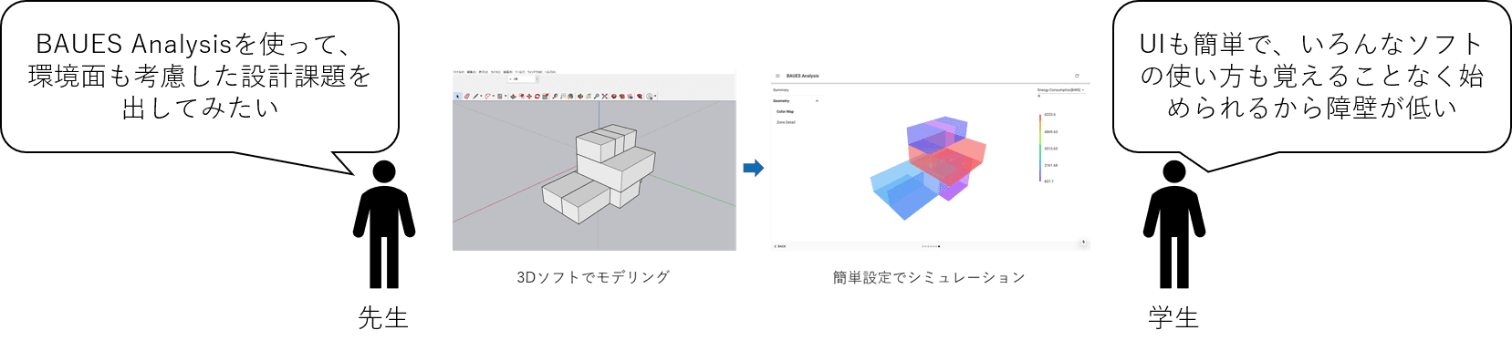The width and height of the screenshot is (1512, 351).
Task: Open the BAUES Analysis hamburger menu
Action: pyautogui.click(x=777, y=76)
